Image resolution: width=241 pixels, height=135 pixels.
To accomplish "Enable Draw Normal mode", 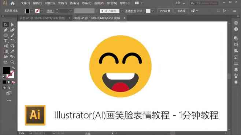I will point(4,88).
